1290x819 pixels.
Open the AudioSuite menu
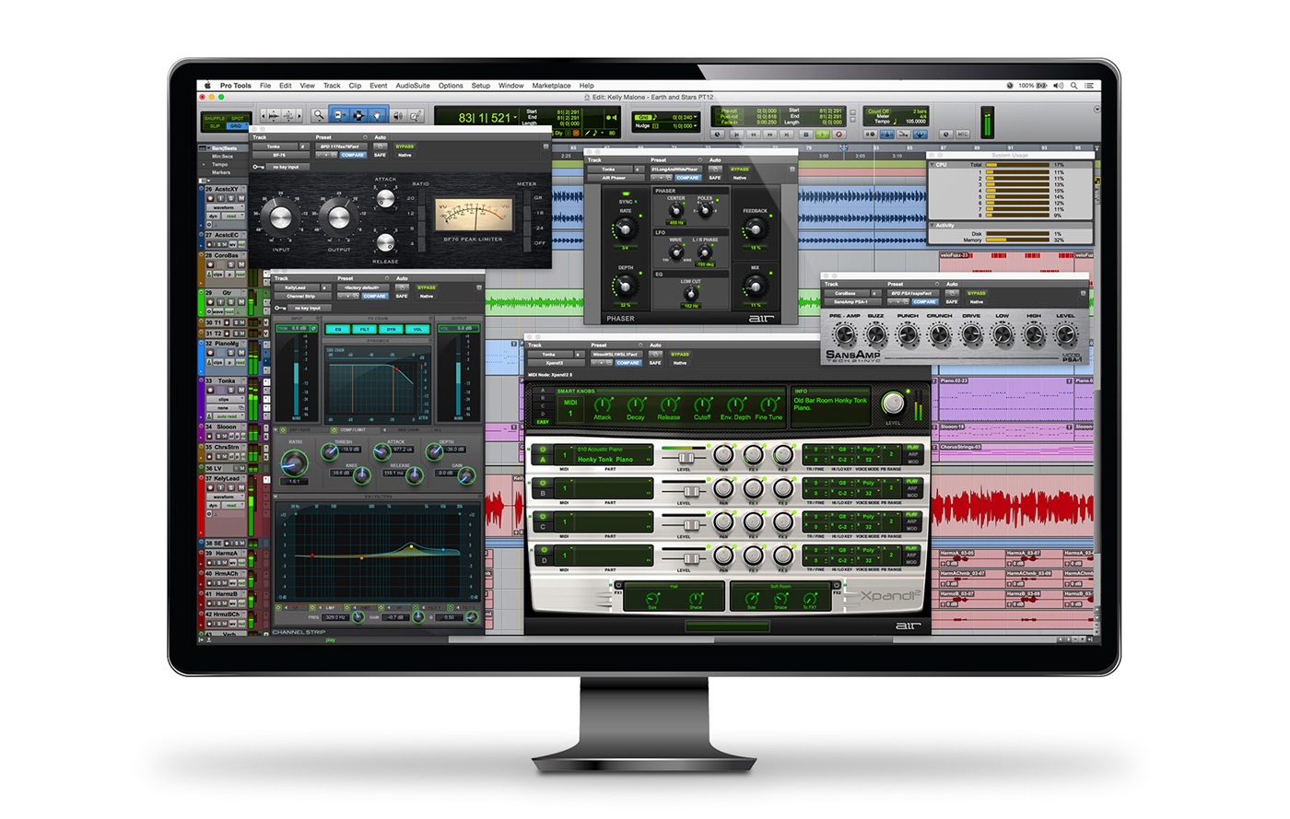pos(413,86)
